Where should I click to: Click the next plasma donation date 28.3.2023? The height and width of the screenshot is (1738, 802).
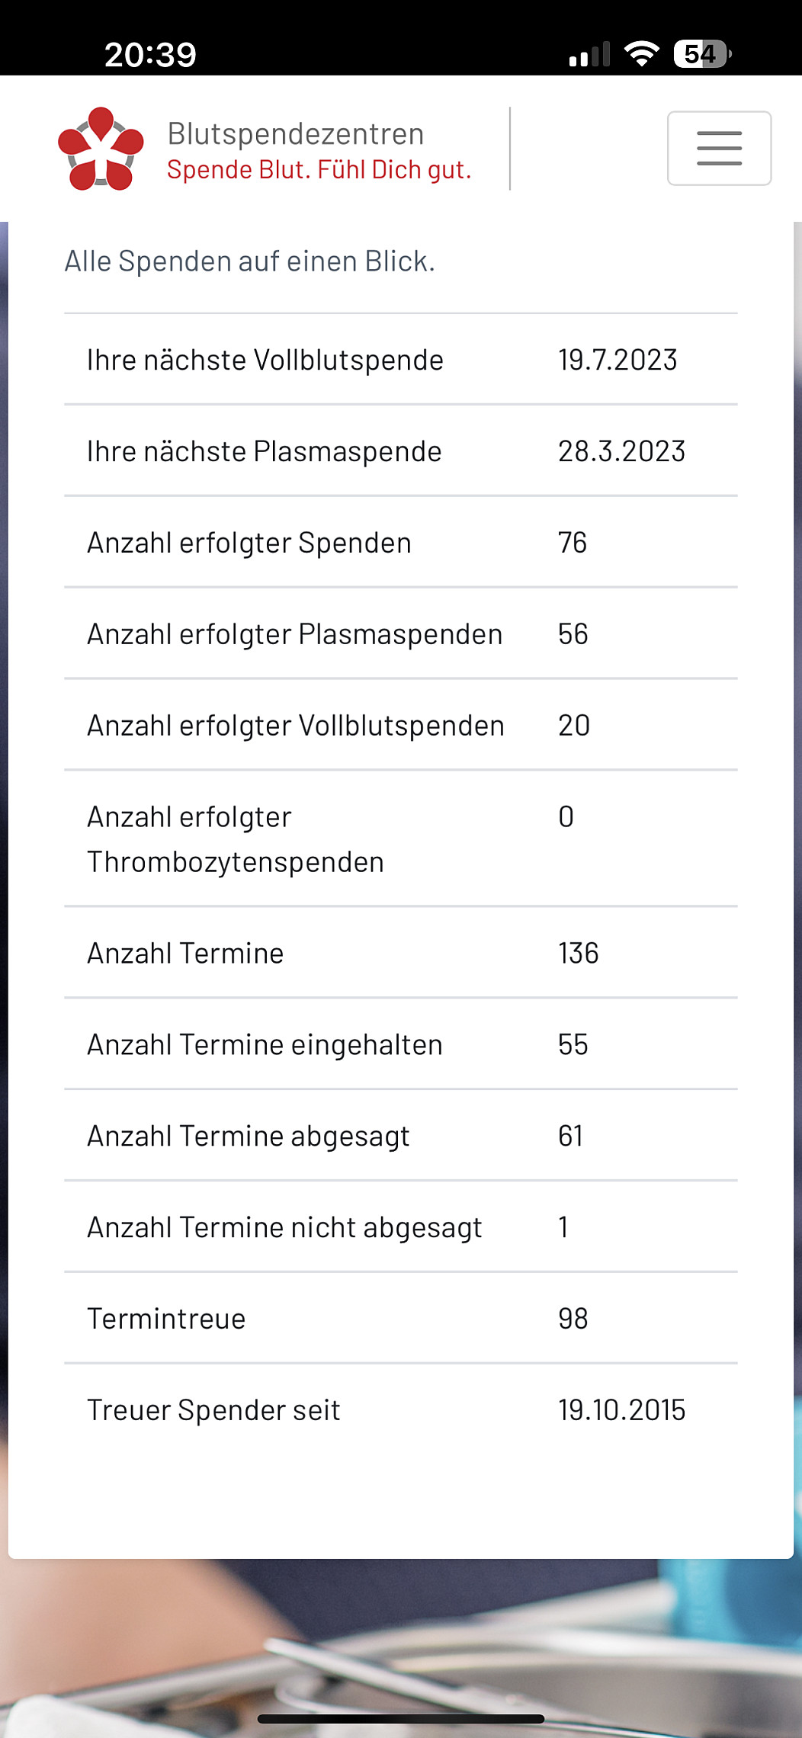pos(621,451)
